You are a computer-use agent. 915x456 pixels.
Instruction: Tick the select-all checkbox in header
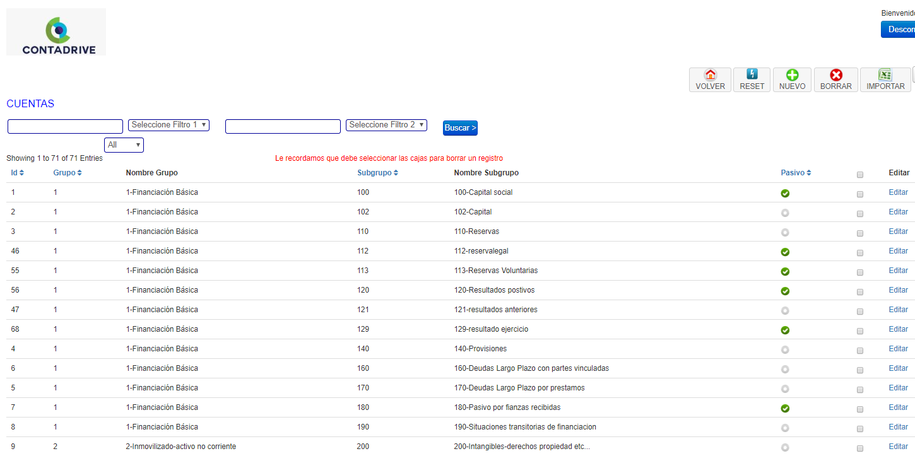(860, 175)
